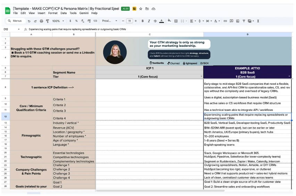Screen dimensions: 296x196
Task: Select the '10–200 employees' cell
Action: pos(247,136)
